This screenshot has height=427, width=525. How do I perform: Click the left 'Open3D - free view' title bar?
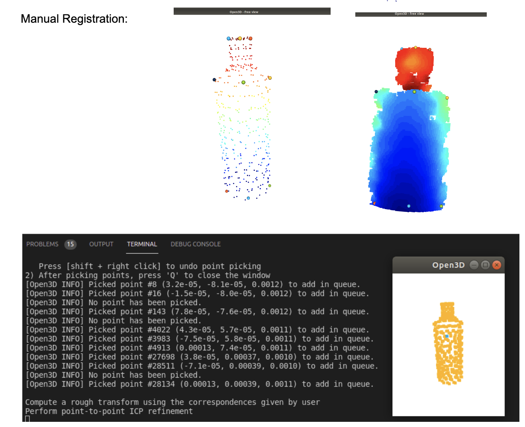[252, 11]
